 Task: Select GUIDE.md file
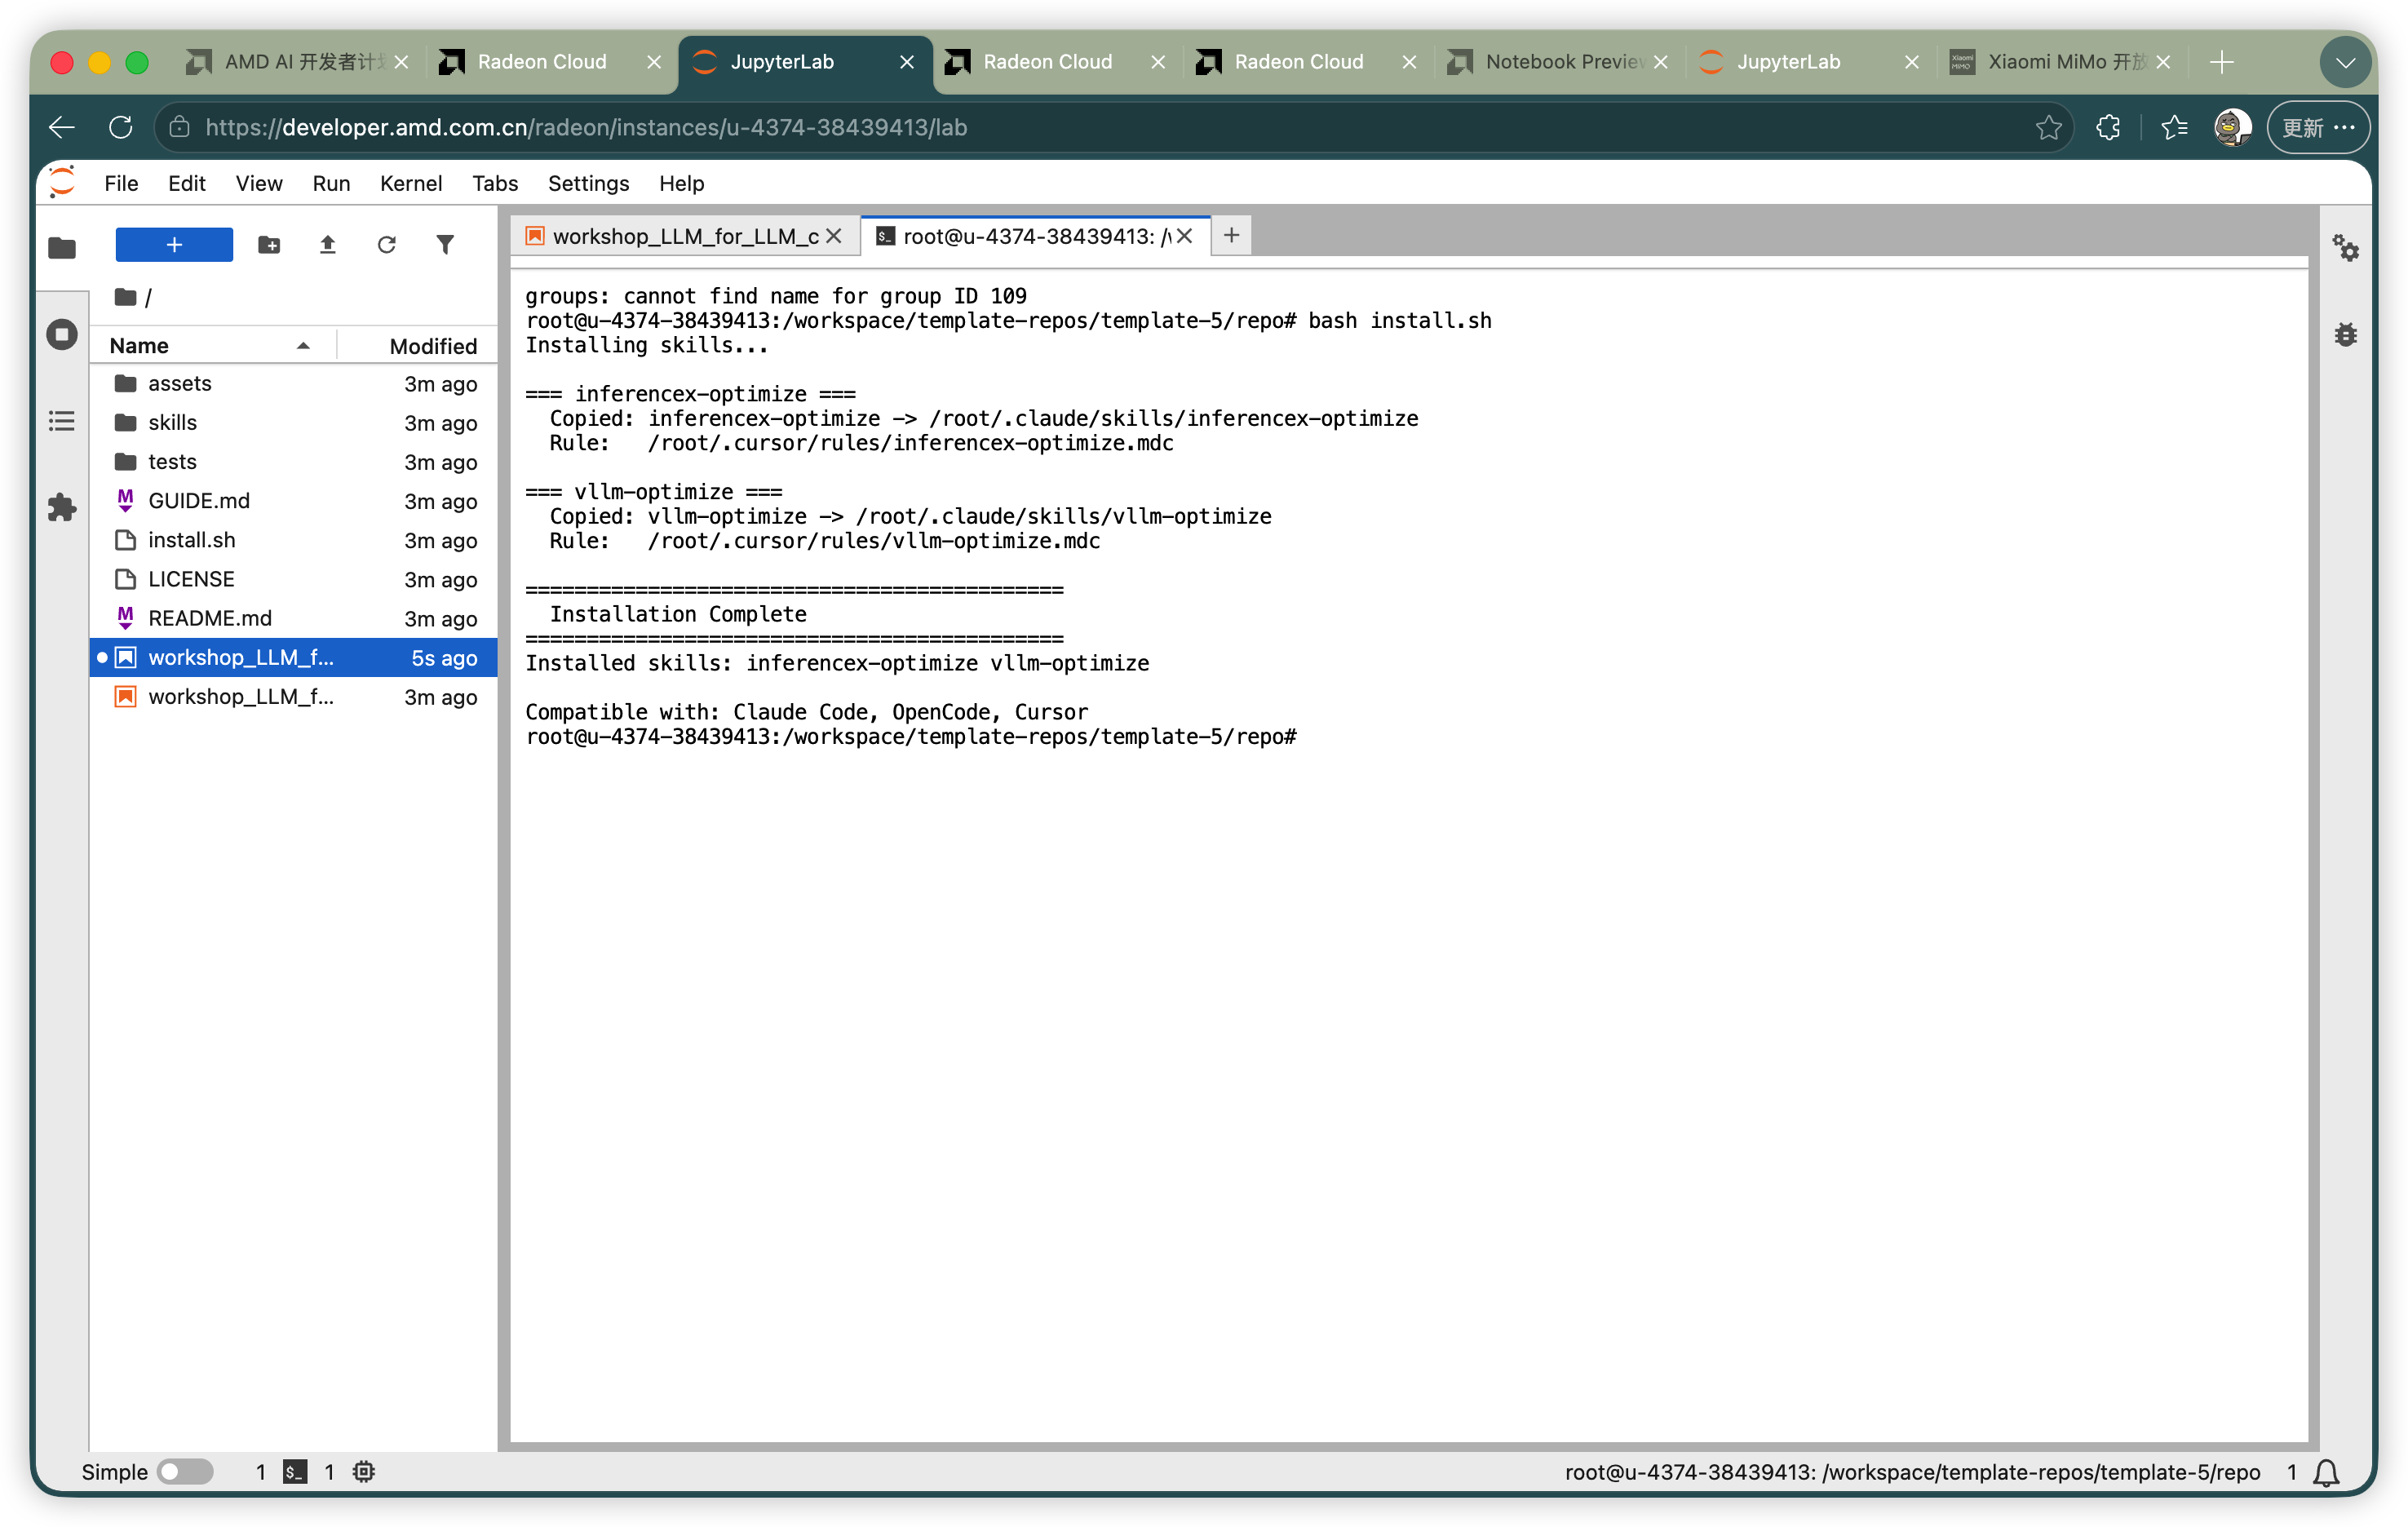click(x=293, y=500)
